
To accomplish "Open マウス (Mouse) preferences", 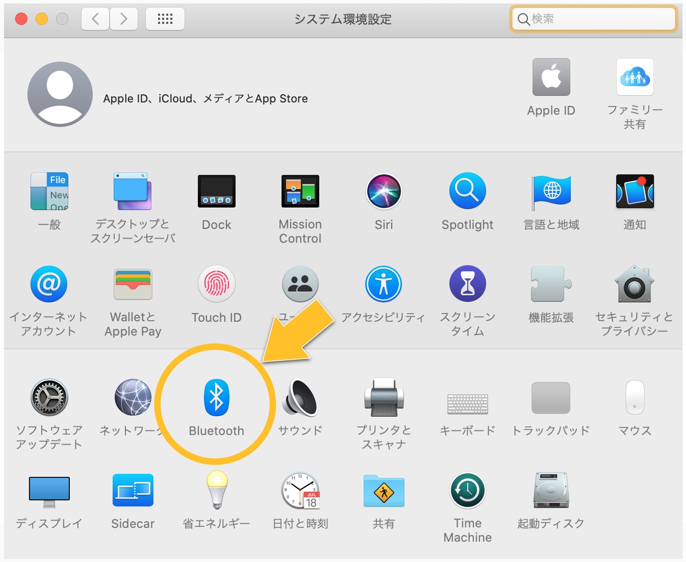I will coord(635,397).
